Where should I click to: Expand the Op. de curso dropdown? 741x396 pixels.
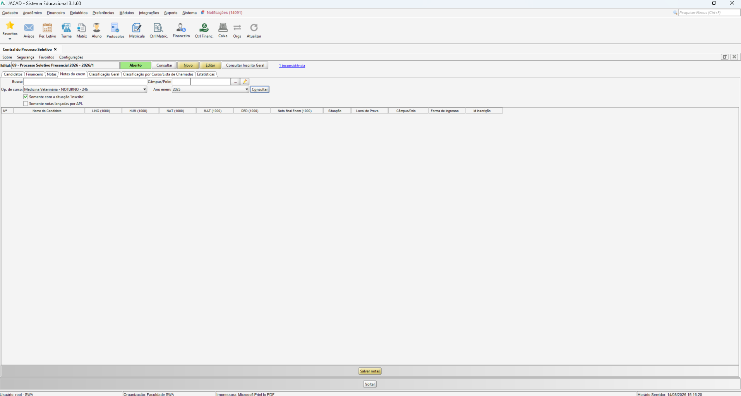tap(144, 89)
